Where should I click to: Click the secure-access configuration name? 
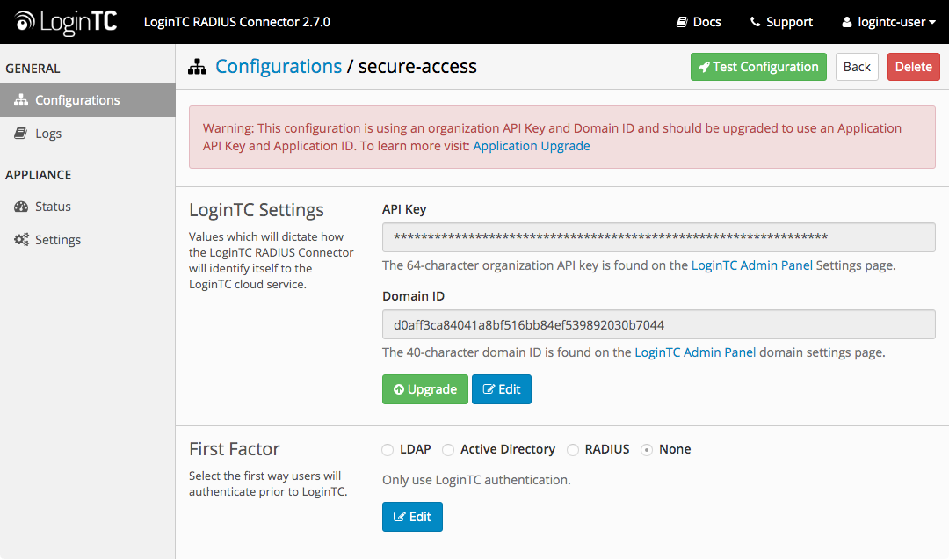pyautogui.click(x=417, y=66)
